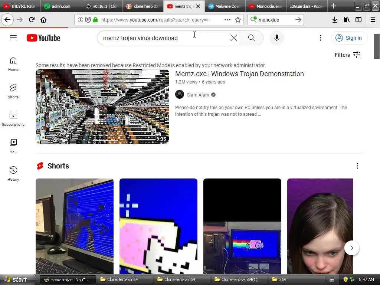
Task: Open YouTube settings three-dot menu
Action: pyautogui.click(x=321, y=38)
